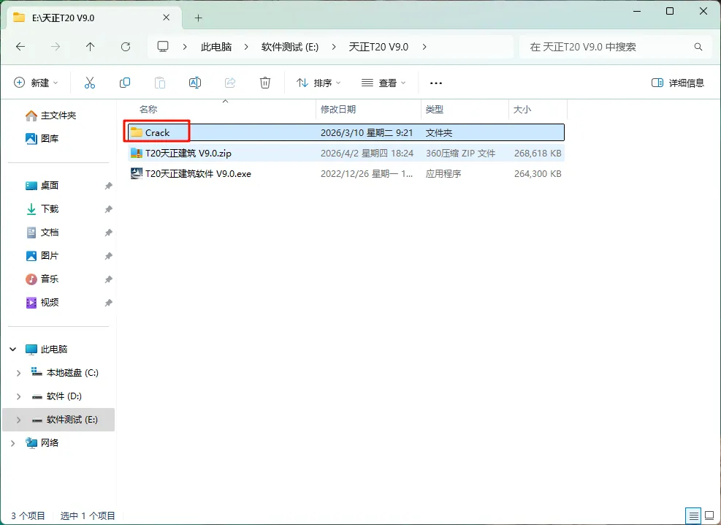
Task: Open the three-dots more options menu
Action: click(x=436, y=83)
